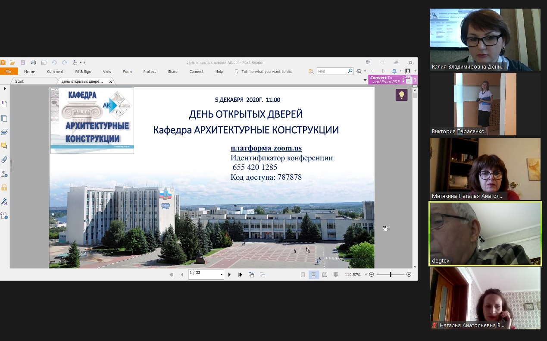Expand the notifications dropdown arrow

[400, 71]
